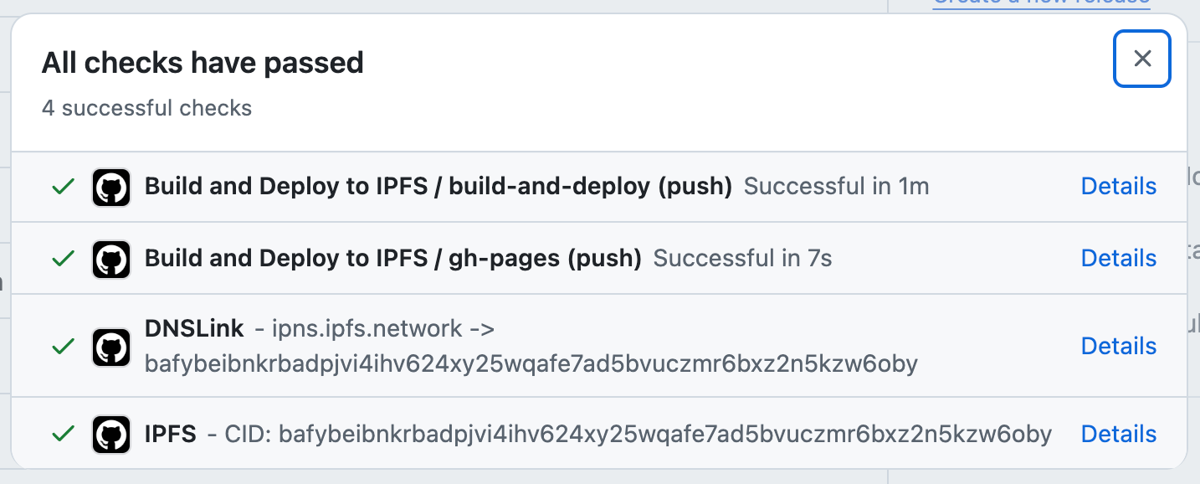
Task: Click the green checkmark beside build-and-deploy
Action: coord(62,187)
